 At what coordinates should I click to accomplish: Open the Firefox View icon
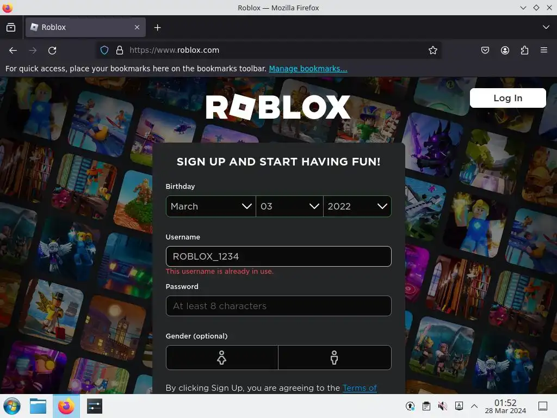[11, 27]
